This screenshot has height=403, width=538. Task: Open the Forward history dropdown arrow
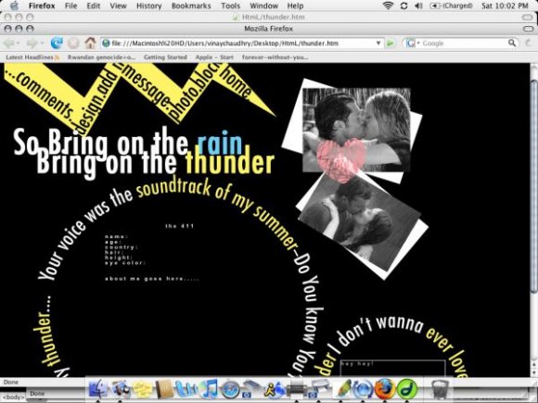pyautogui.click(x=42, y=44)
